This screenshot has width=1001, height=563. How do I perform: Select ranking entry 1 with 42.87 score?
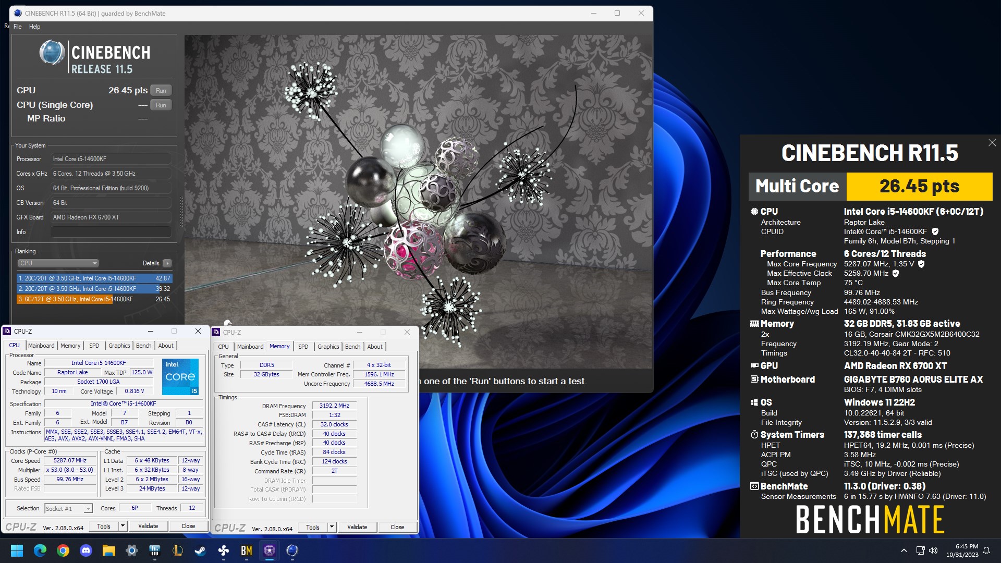point(94,278)
